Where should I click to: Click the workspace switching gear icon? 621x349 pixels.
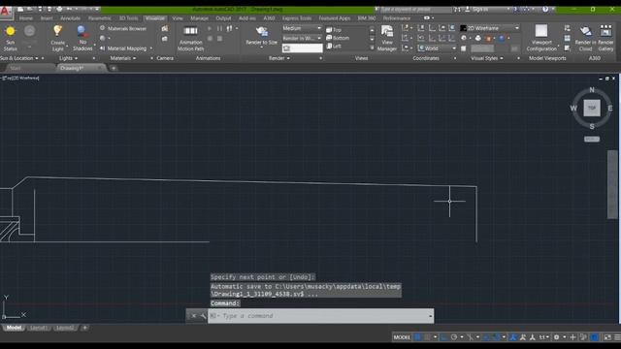coord(556,337)
